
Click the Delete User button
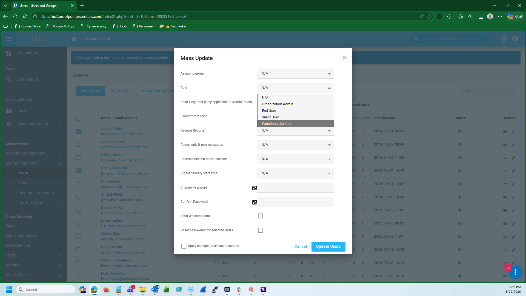tap(121, 91)
